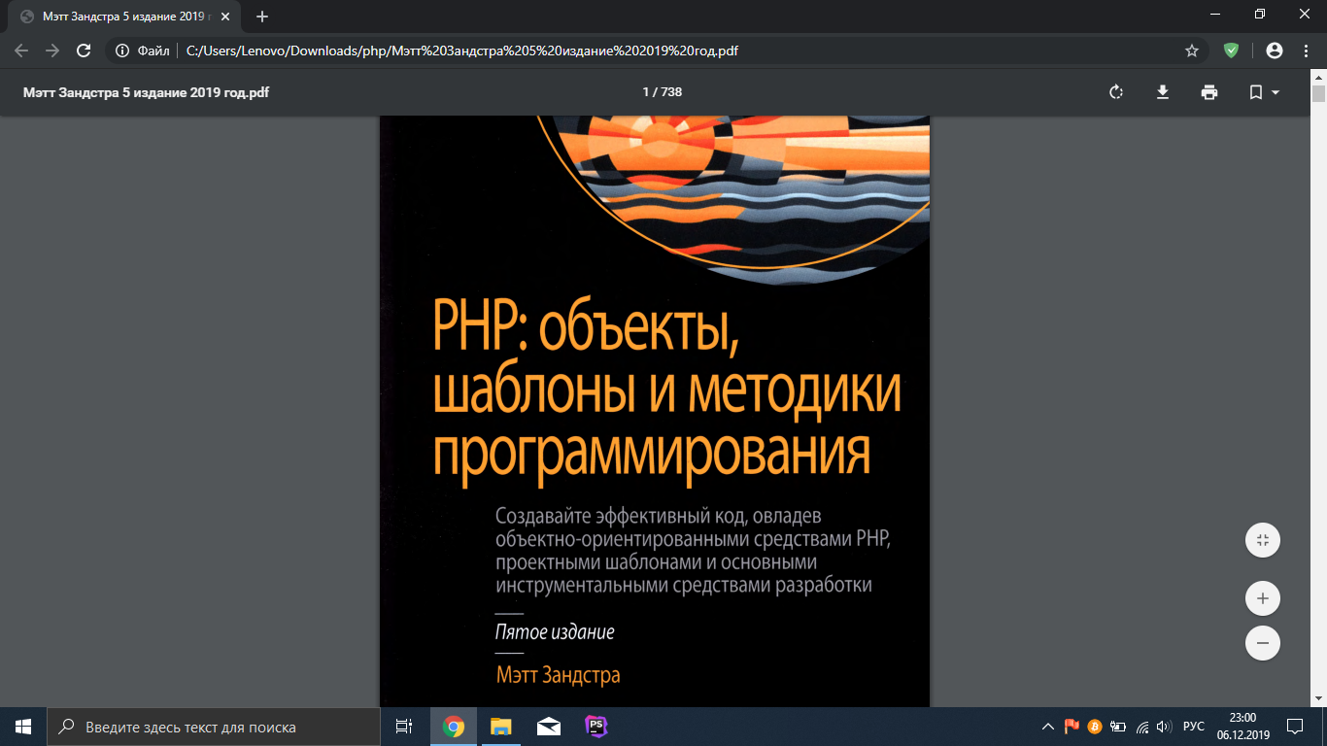
Task: Open the battery status icon
Action: 1118,727
